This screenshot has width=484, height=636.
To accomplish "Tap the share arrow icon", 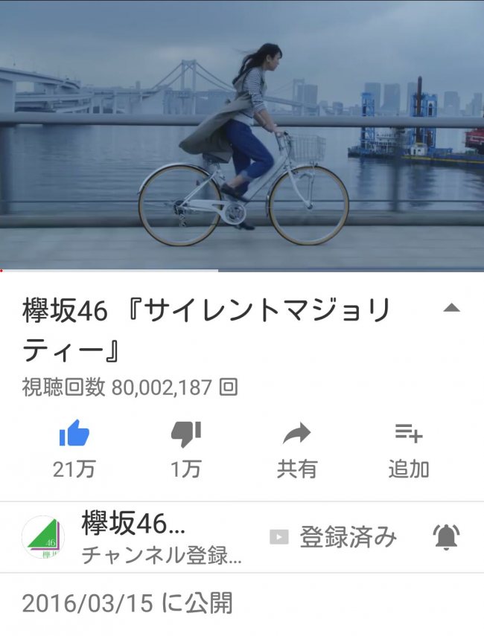I will [297, 433].
